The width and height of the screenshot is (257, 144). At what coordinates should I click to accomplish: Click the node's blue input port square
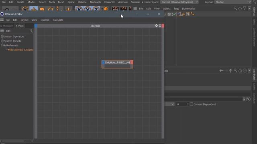103,62
